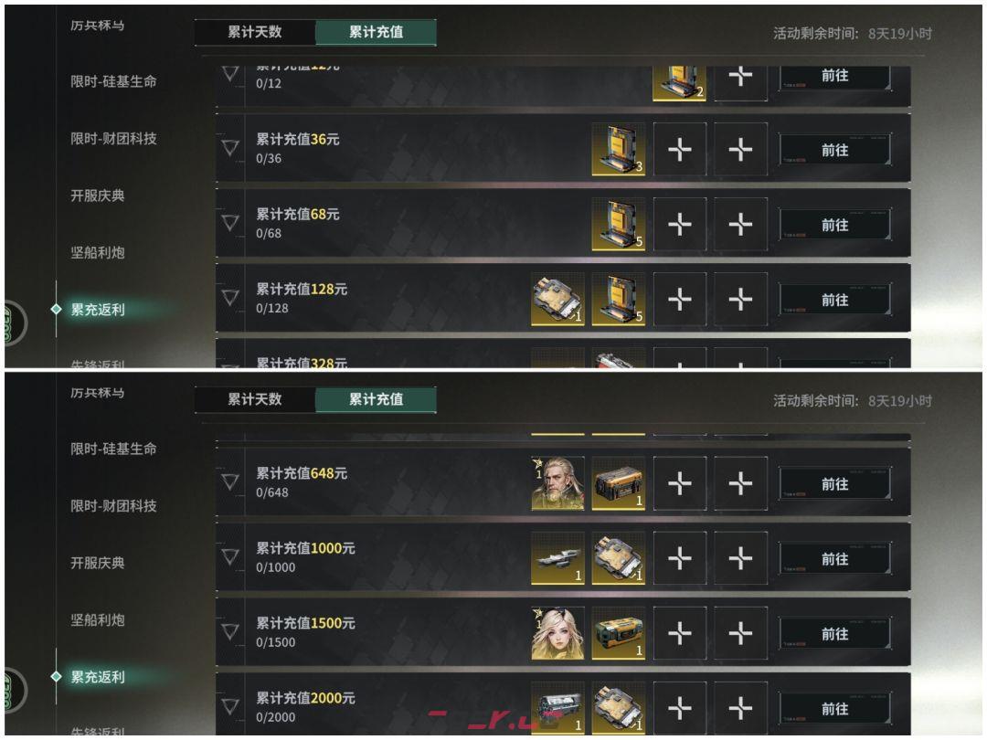Image resolution: width=987 pixels, height=740 pixels.
Task: Open 开服庆典 in lower sidebar
Action: point(98,563)
